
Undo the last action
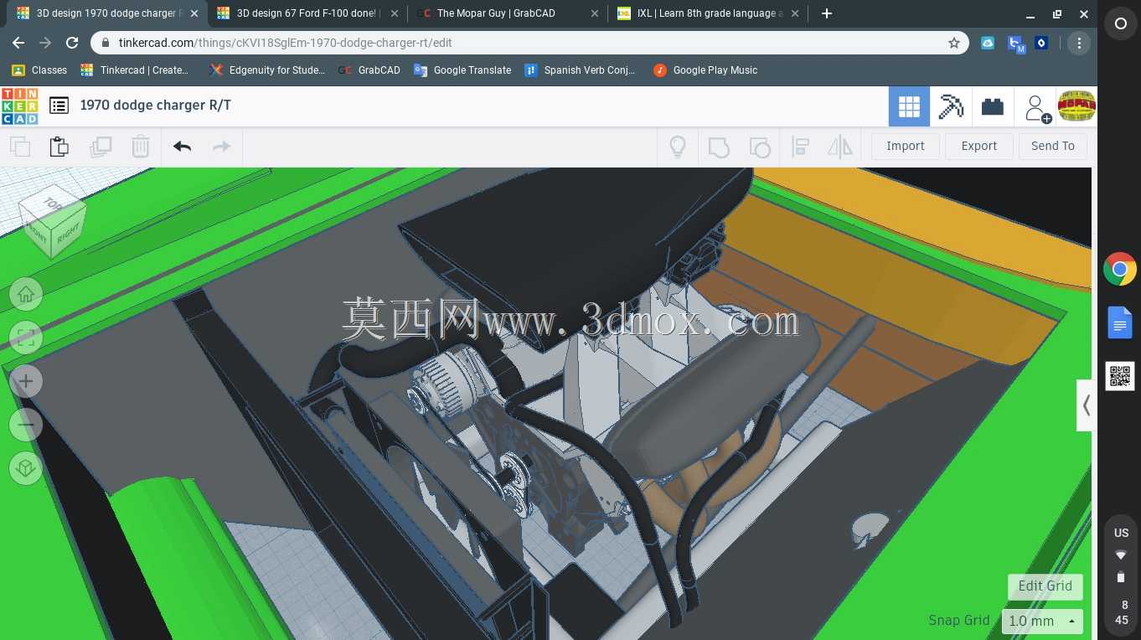coord(182,147)
